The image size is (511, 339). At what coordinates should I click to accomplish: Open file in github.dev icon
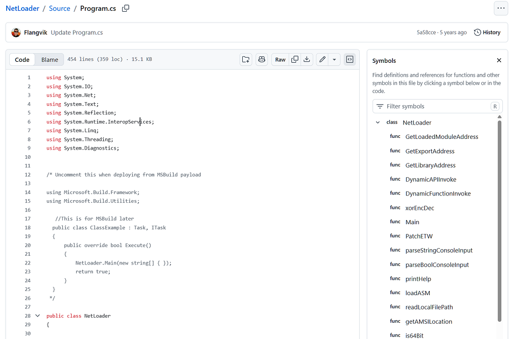(x=246, y=59)
